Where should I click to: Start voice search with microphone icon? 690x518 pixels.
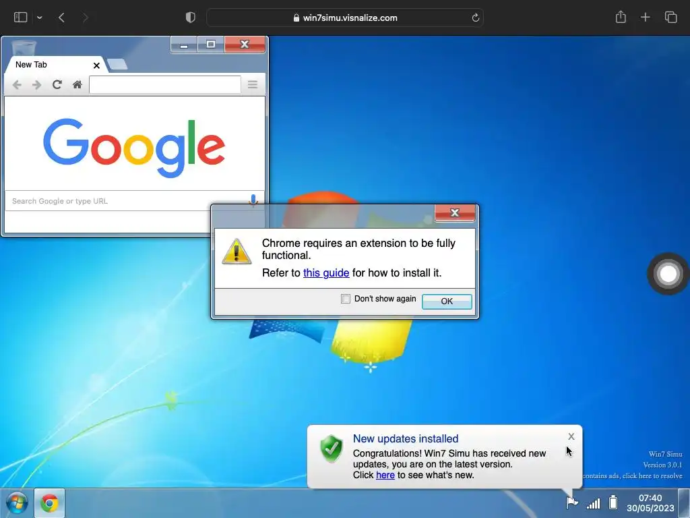(x=253, y=200)
